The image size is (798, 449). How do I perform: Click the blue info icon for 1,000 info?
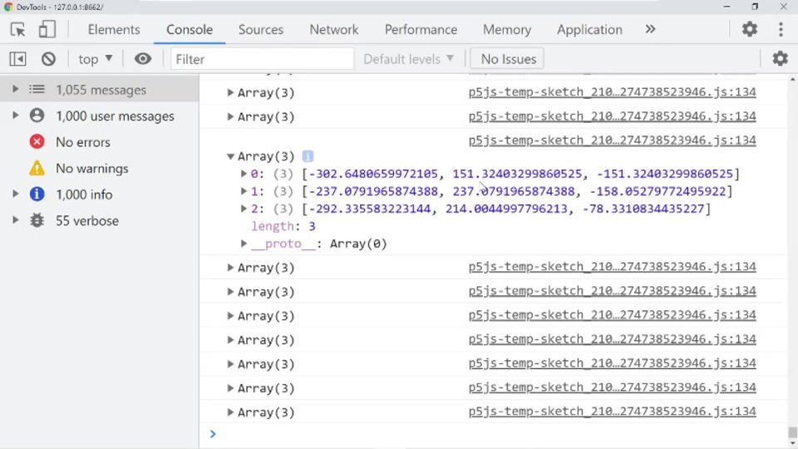37,194
